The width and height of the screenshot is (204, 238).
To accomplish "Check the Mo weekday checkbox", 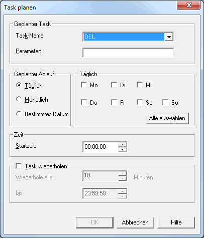I will pos(84,85).
